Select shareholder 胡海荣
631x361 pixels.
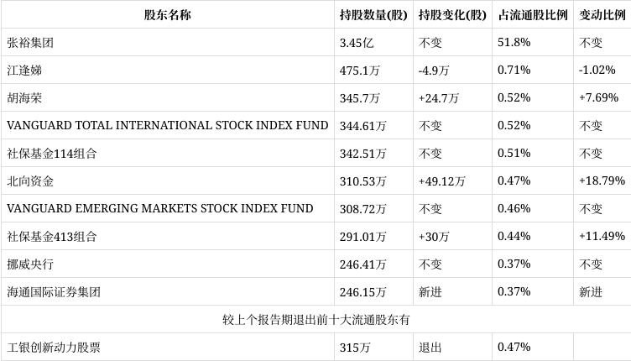pos(23,98)
